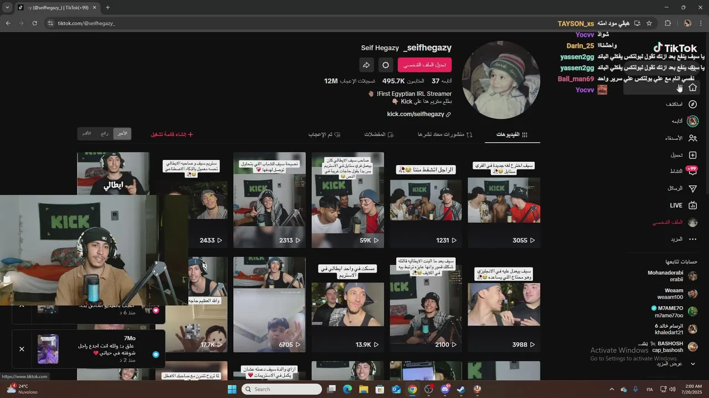Switch to the Videos tab
Viewport: 709px width, 398px height.
(512, 134)
